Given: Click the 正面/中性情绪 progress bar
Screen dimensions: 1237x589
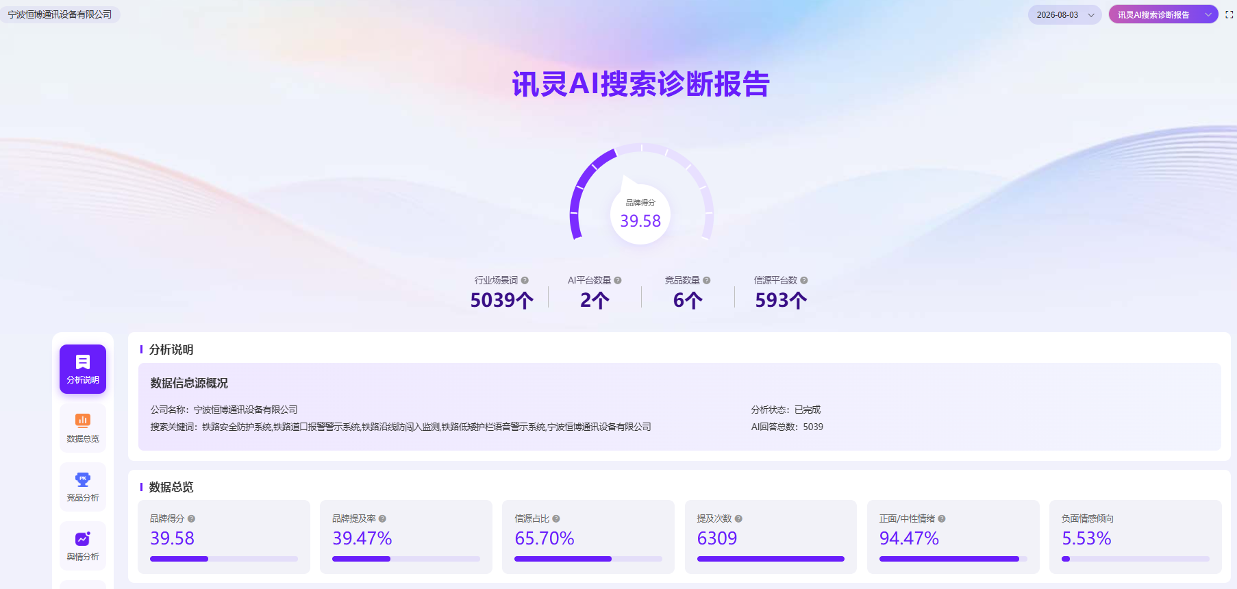Looking at the screenshot, I should pos(953,559).
